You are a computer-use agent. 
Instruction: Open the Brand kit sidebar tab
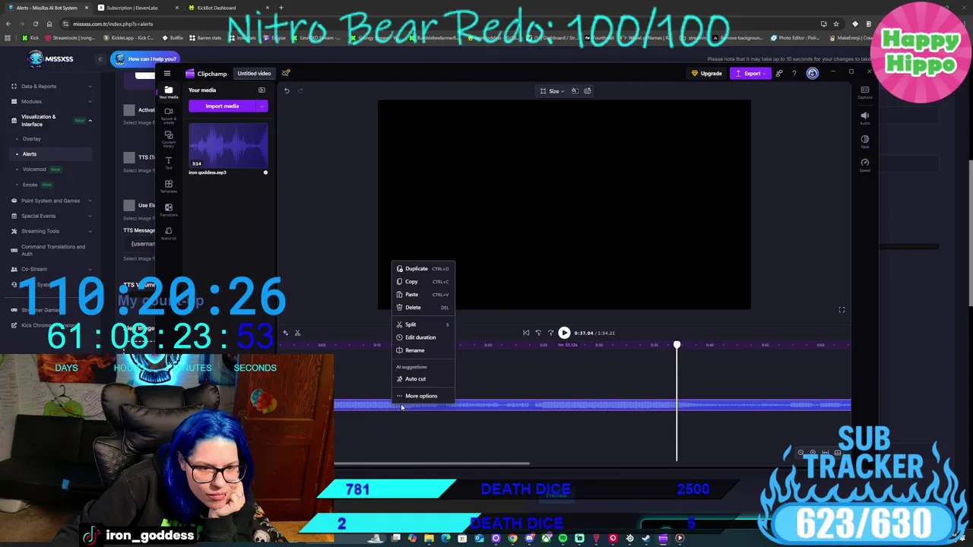169,233
